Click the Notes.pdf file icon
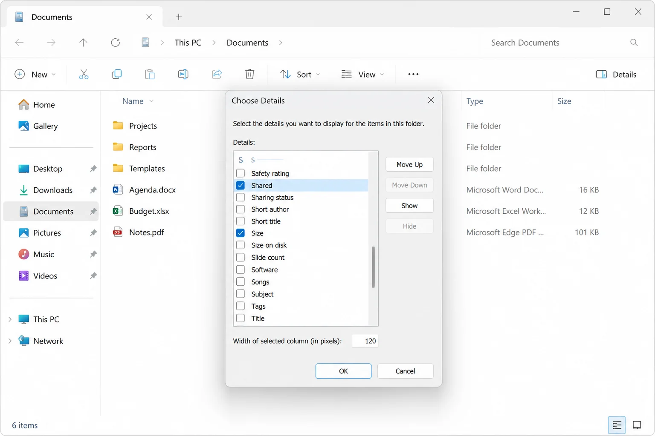 (118, 232)
